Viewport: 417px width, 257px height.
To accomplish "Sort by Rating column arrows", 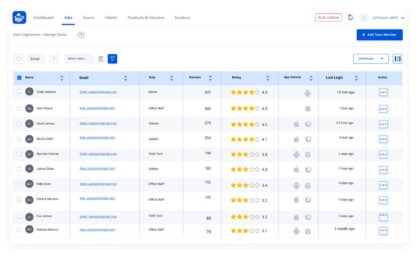I will point(268,78).
